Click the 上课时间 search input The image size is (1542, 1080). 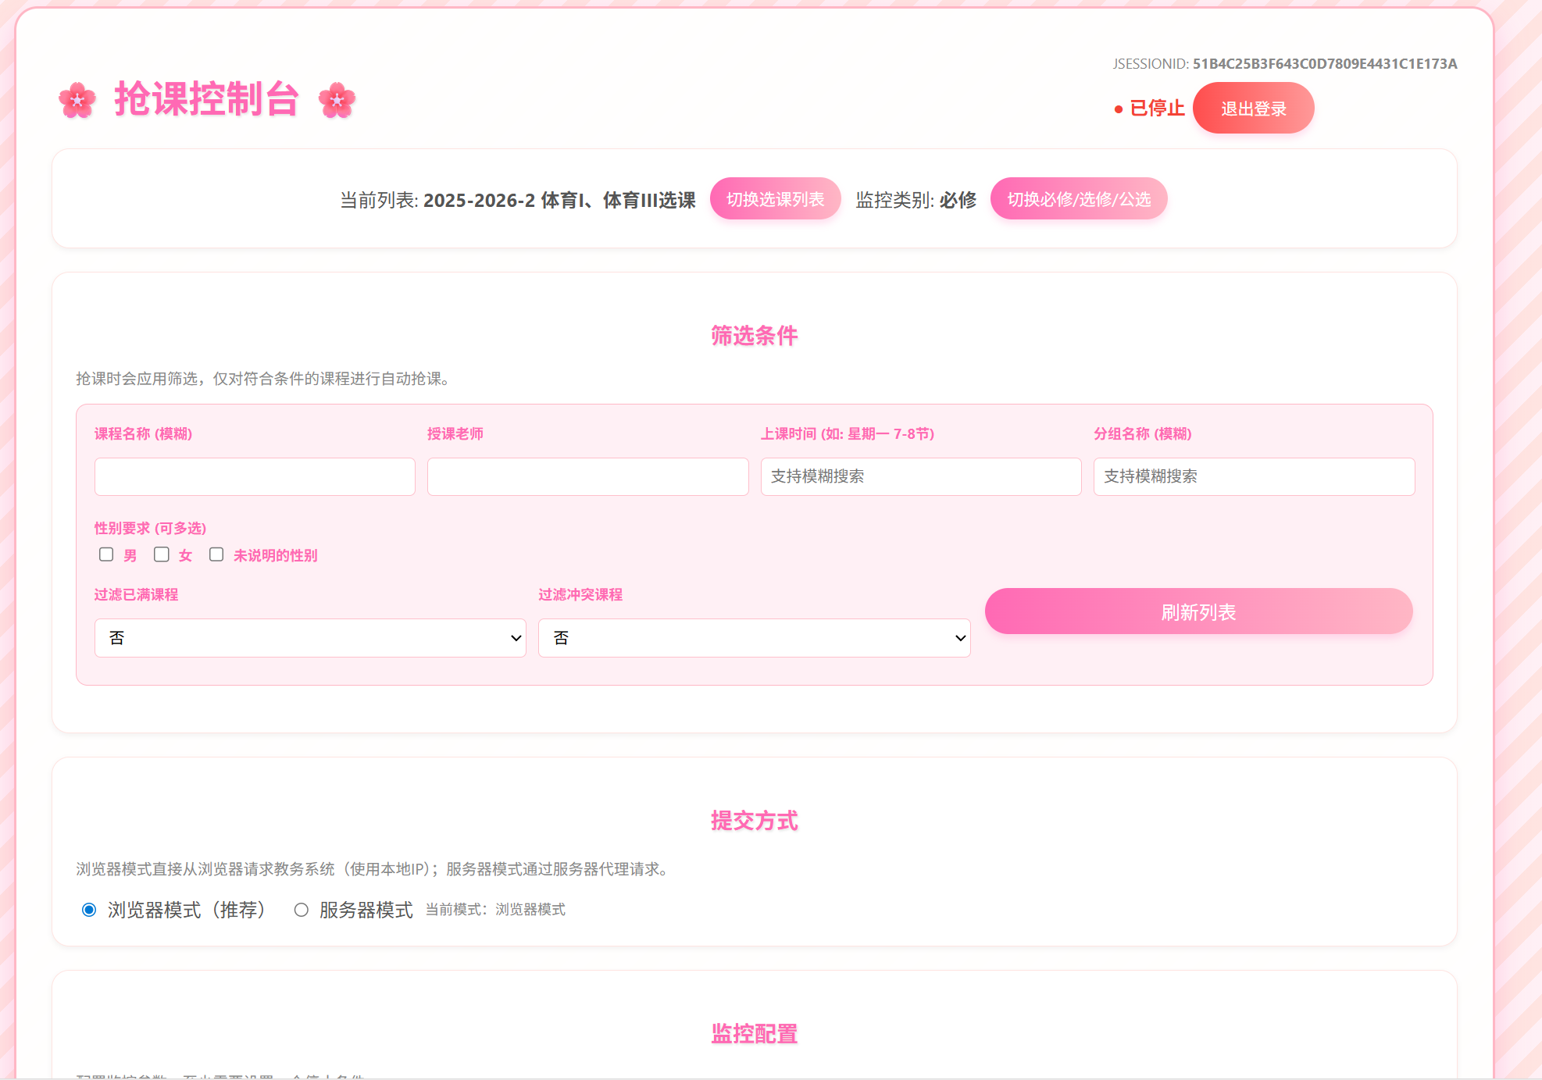coord(920,476)
